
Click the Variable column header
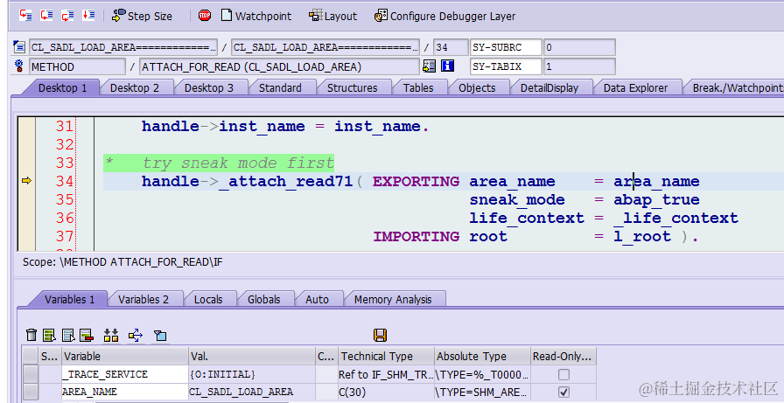pos(124,356)
